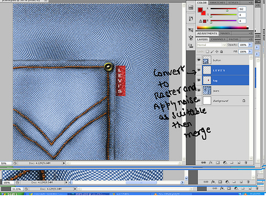266x200 pixels.
Task: Click adjustment layer icon in 33.33% window
Action: [236, 188]
